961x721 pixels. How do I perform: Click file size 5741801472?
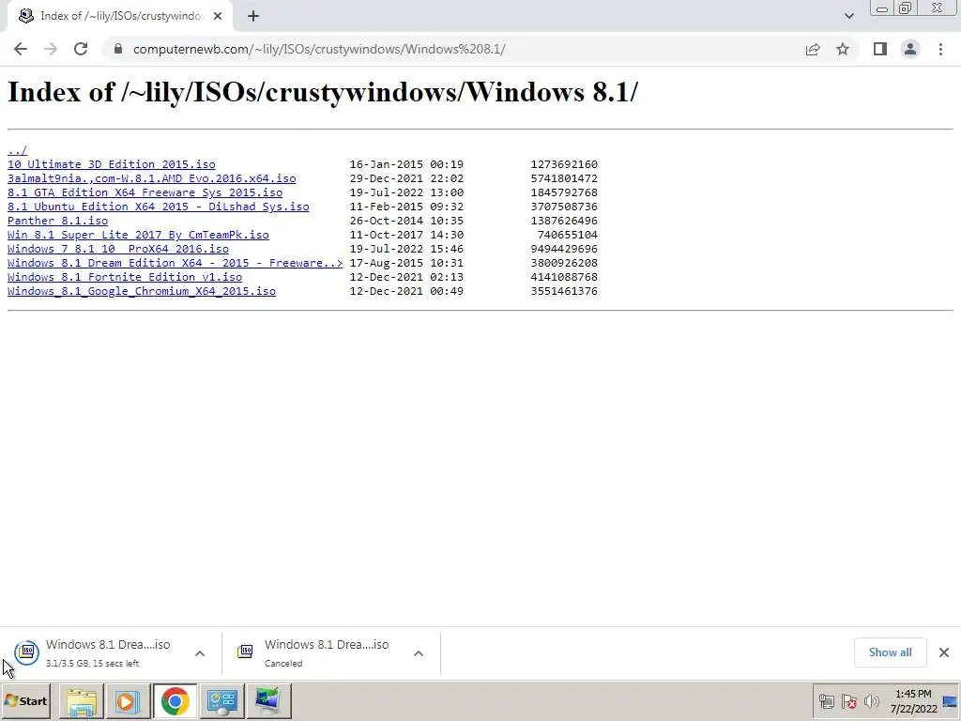click(x=564, y=178)
